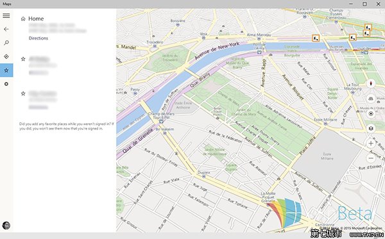Zoom out with the minus button
This screenshot has width=385, height=239.
click(371, 158)
